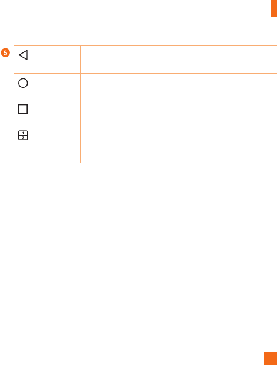Click the divider line between square and split-window rows
The image size is (277, 365).
(x=145, y=126)
